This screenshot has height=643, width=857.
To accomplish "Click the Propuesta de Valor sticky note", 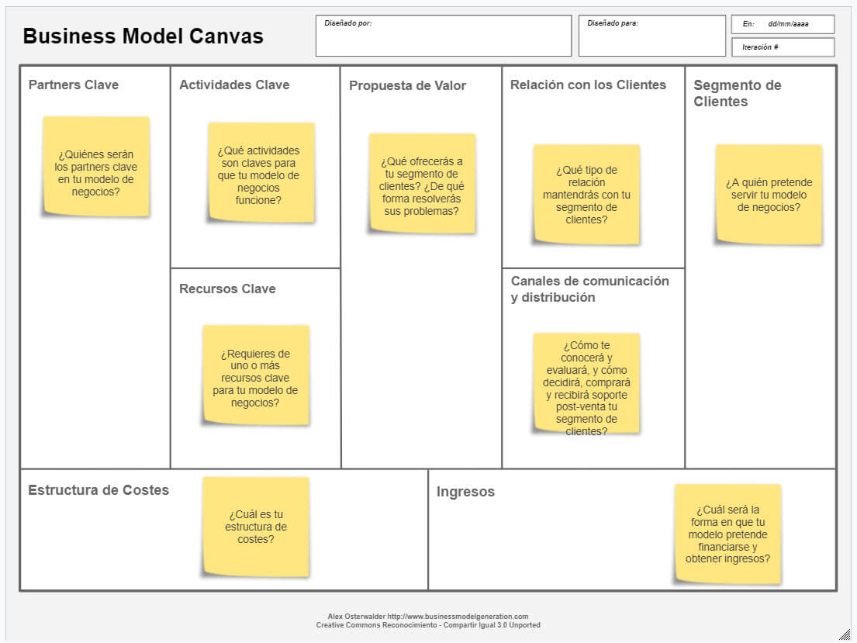I will [x=421, y=183].
